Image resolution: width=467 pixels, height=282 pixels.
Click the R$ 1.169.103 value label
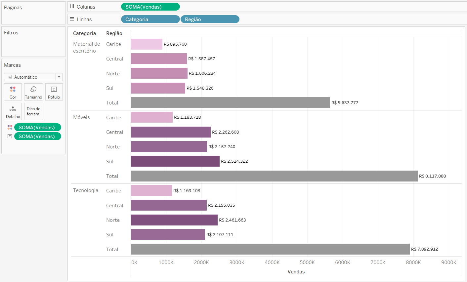point(187,190)
